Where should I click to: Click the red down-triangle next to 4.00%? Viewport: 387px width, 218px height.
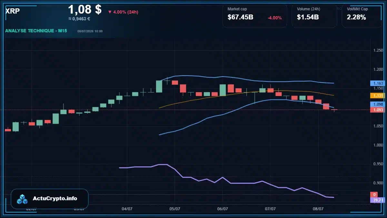pyautogui.click(x=110, y=12)
